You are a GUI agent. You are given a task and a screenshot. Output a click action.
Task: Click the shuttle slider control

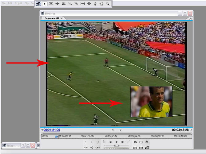click(x=116, y=145)
